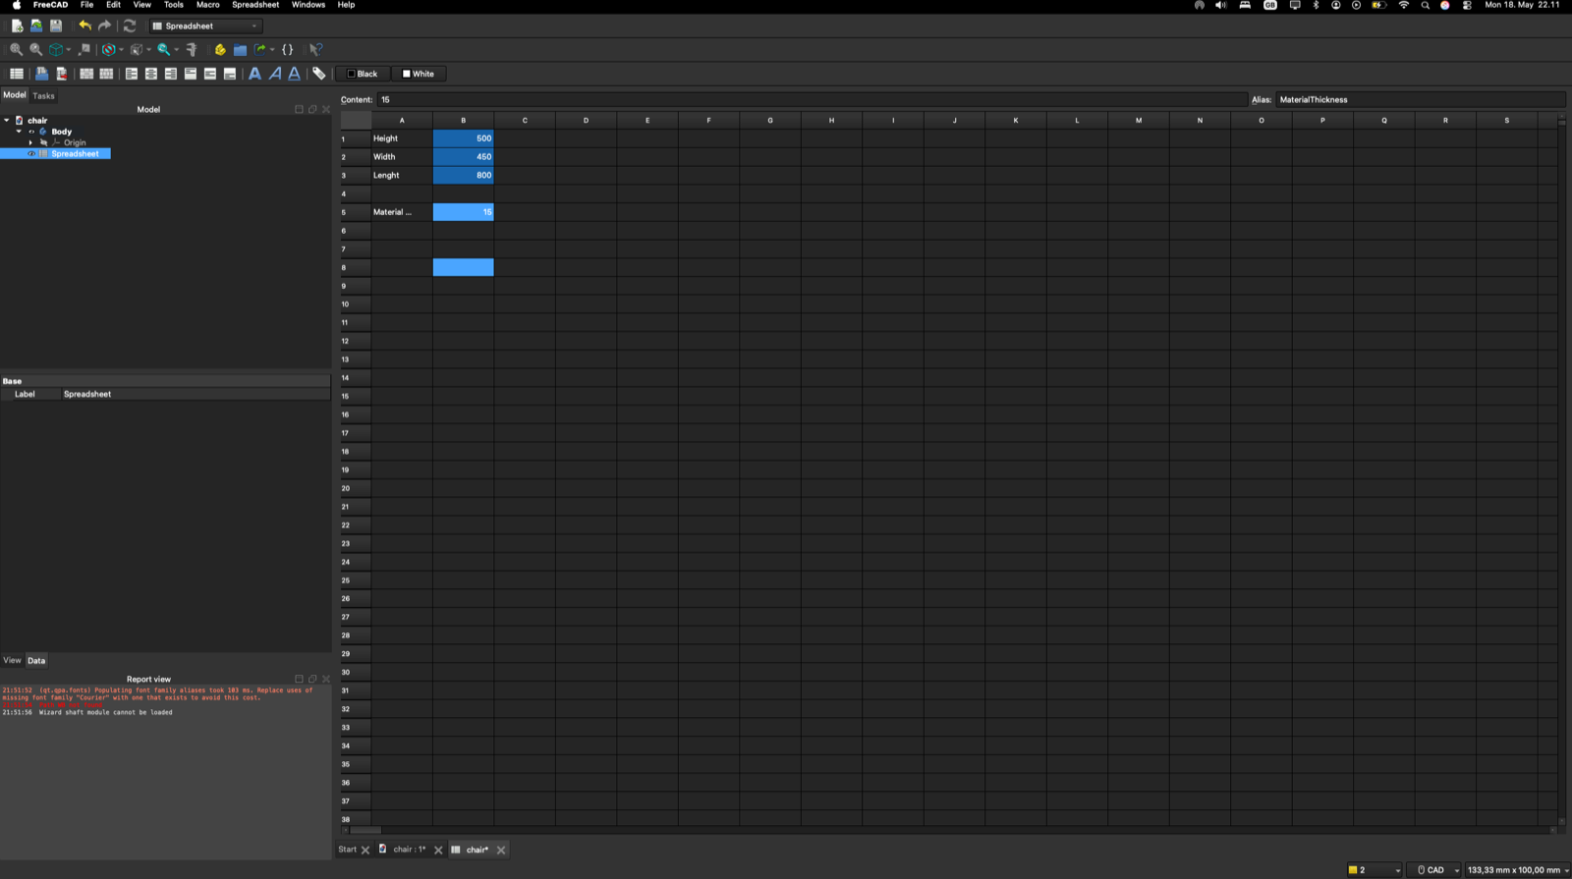Switch to the Tasks tab
The height and width of the screenshot is (879, 1572).
(x=43, y=96)
